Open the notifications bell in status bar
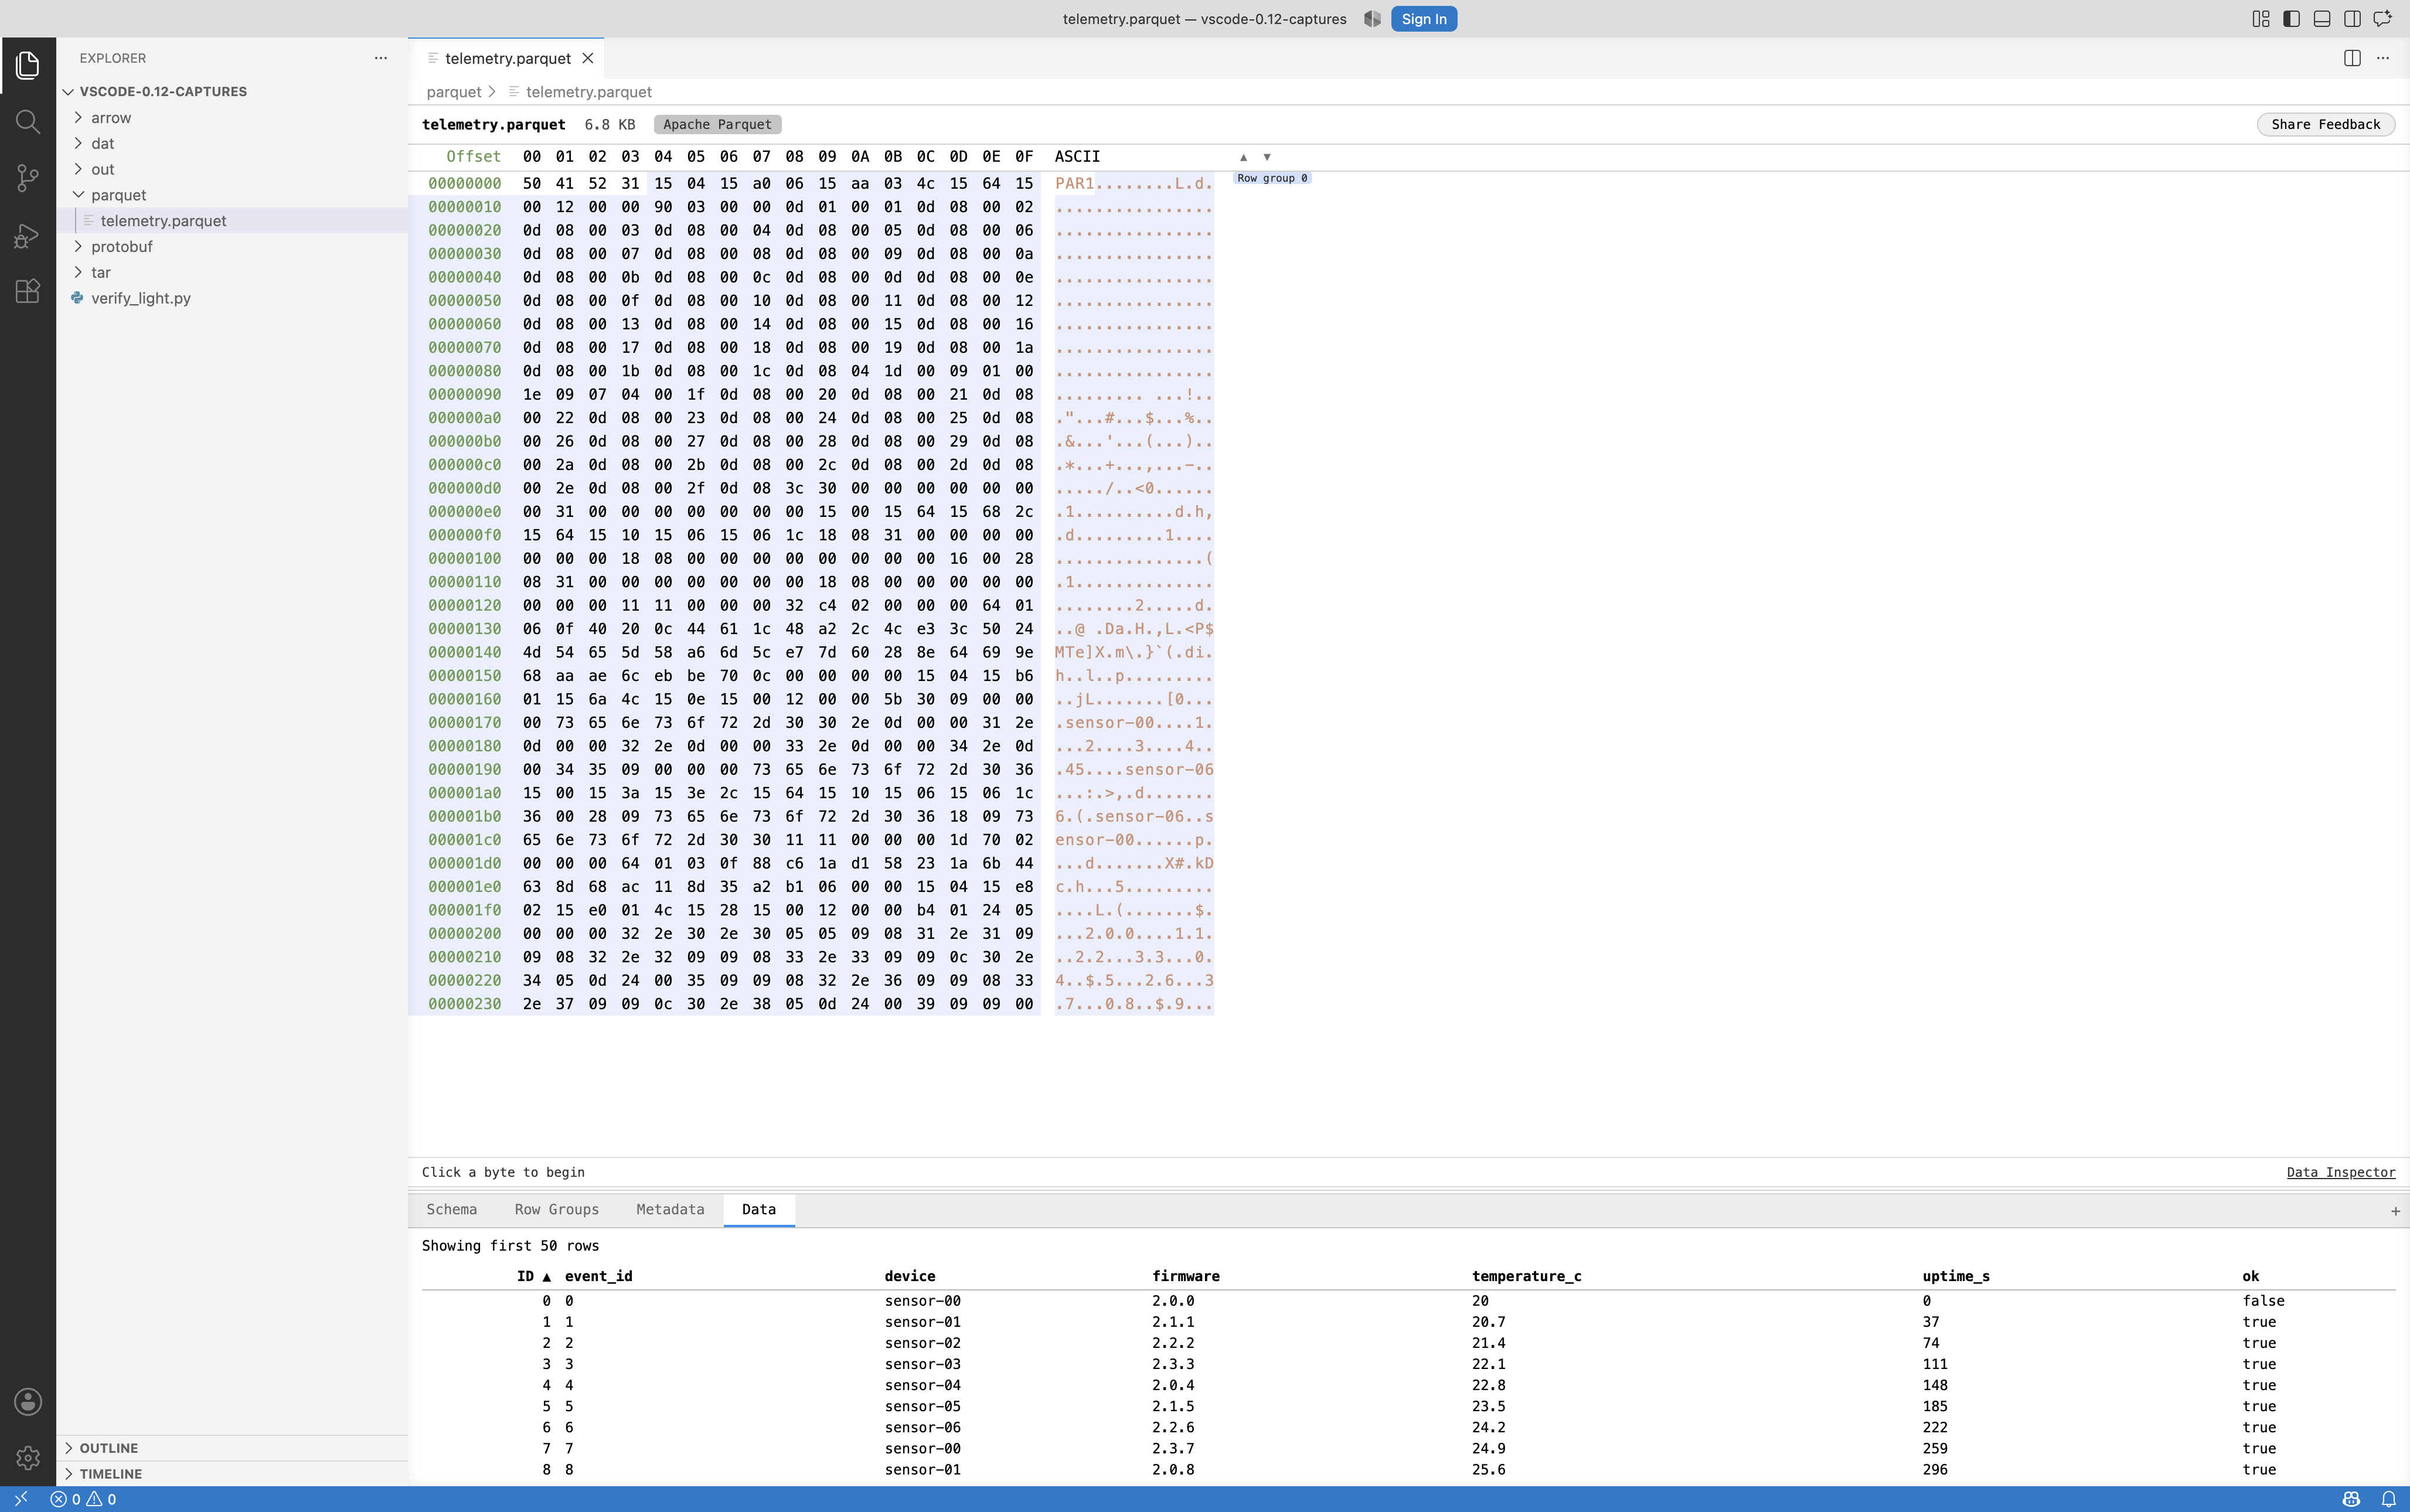 pyautogui.click(x=2388, y=1499)
